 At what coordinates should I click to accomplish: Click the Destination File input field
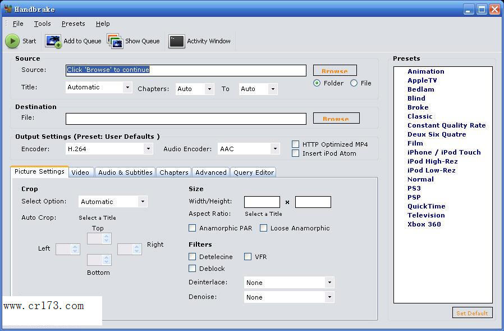186,119
